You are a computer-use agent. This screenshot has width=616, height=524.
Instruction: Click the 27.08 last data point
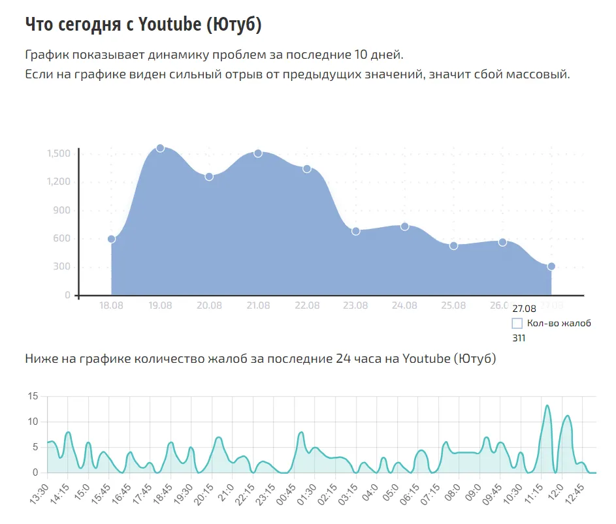551,266
